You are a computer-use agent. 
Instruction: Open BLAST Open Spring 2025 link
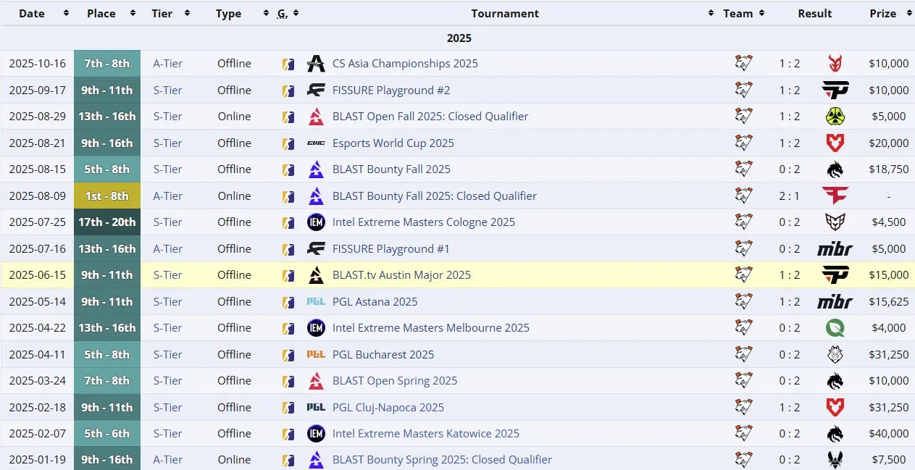coord(395,381)
